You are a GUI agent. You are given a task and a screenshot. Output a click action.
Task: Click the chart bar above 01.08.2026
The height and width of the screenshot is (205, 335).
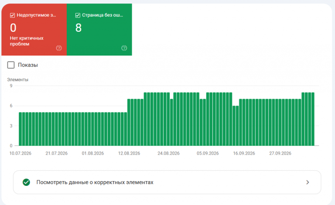tap(93, 129)
